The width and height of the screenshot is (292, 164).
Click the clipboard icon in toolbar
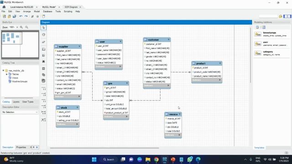point(43,16)
